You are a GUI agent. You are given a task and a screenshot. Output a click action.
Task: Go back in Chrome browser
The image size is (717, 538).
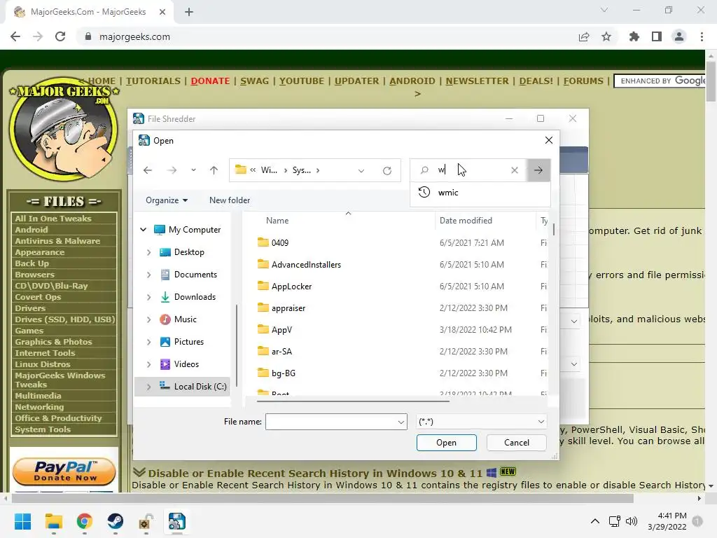[15, 36]
